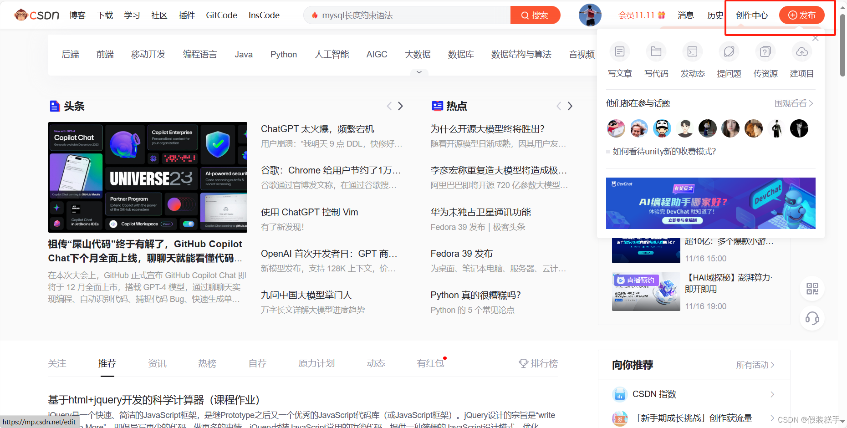Open 围观看看 with its chevron
The height and width of the screenshot is (428, 847).
point(794,103)
